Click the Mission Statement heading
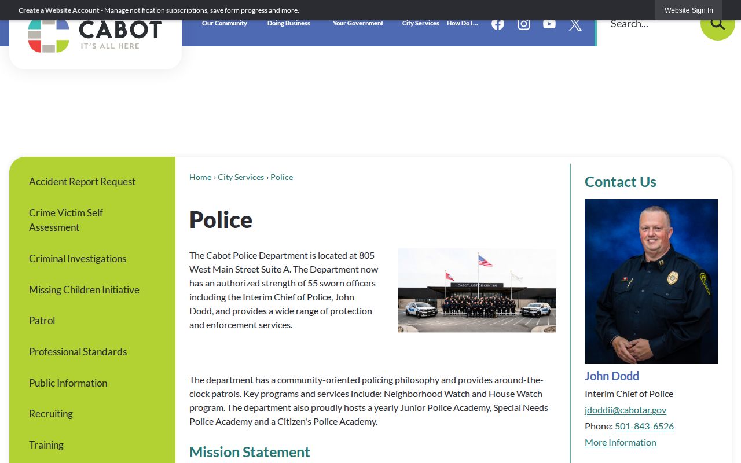This screenshot has height=463, width=741. pyautogui.click(x=250, y=452)
